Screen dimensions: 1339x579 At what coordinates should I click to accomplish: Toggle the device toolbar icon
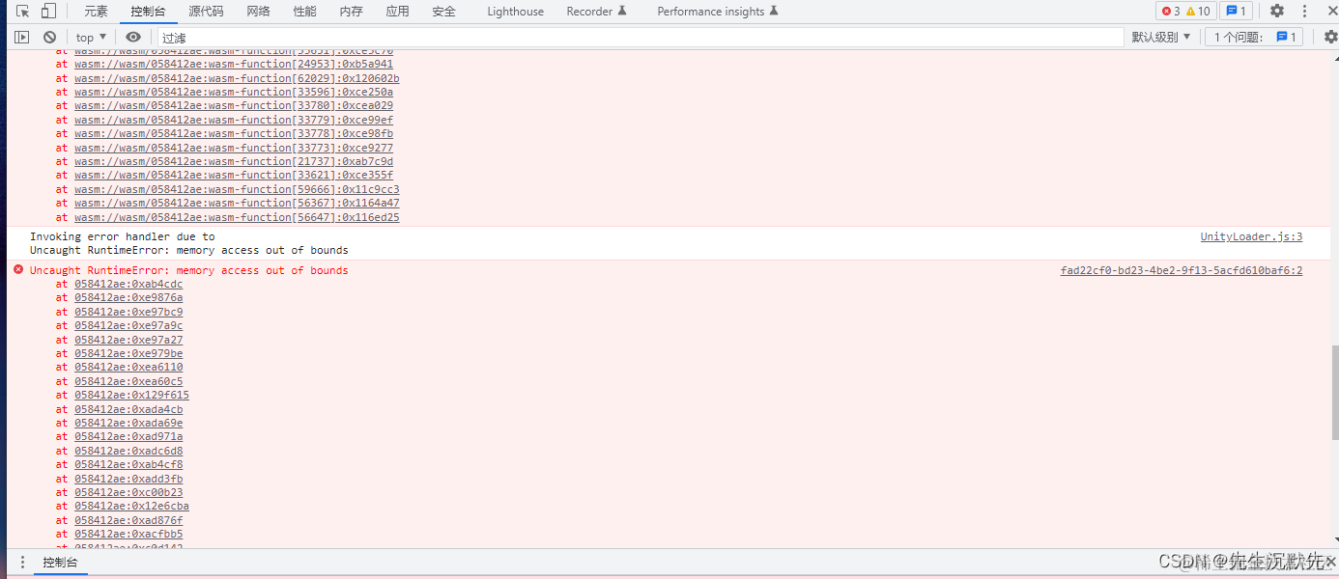[48, 12]
